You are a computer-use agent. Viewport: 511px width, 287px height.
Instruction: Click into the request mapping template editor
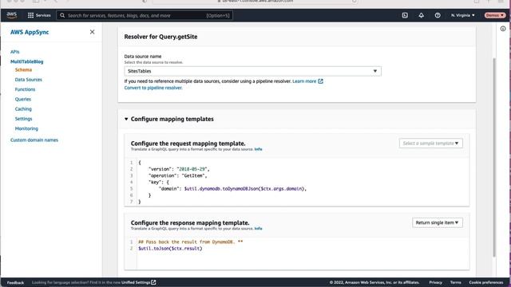296,182
